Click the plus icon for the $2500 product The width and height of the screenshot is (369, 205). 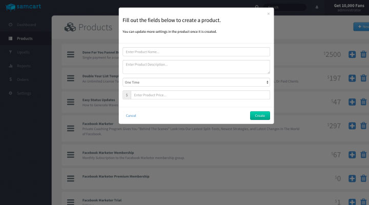coord(352,54)
